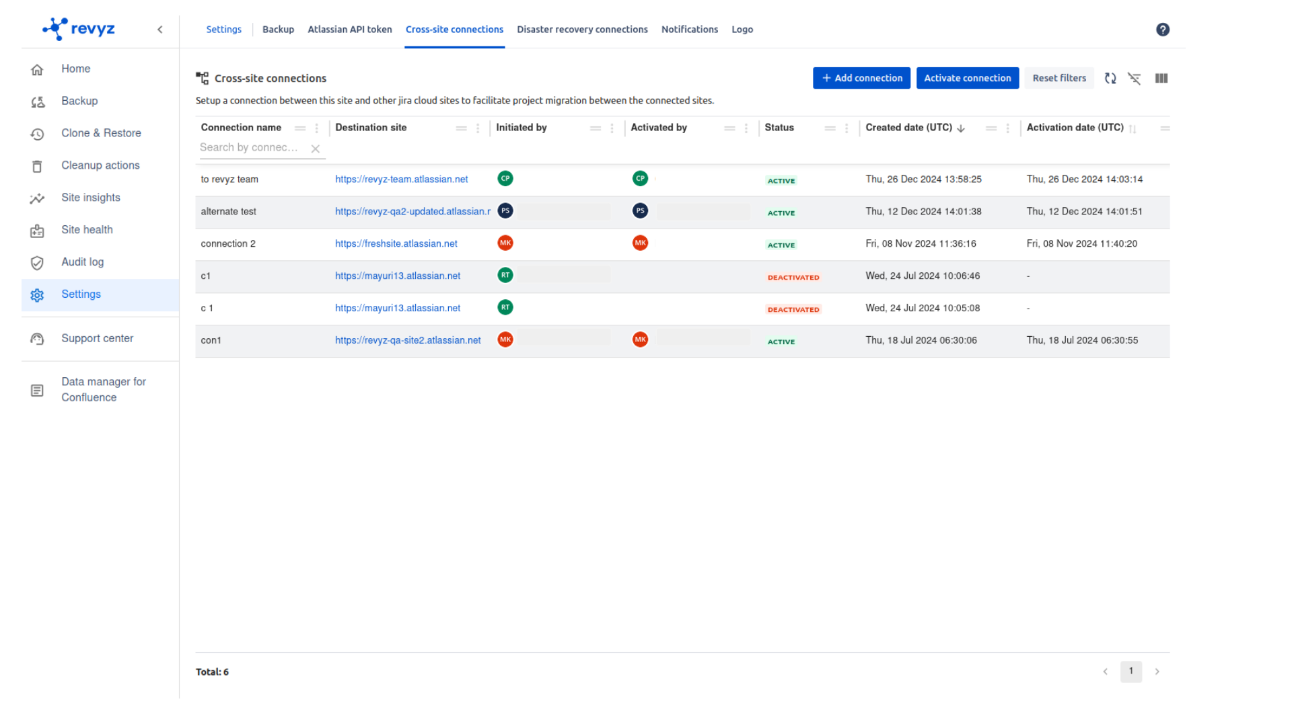1292x720 pixels.
Task: Switch to Disaster recovery connections tab
Action: point(582,30)
